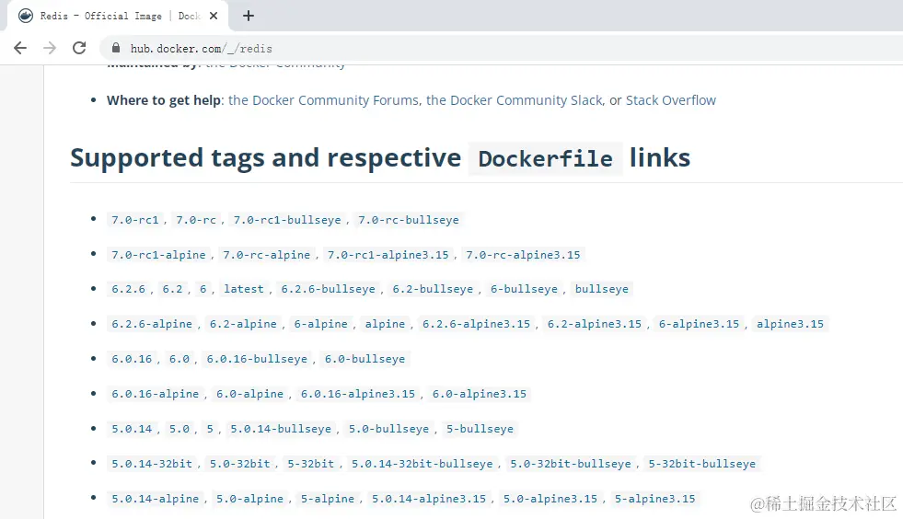Click the 5-alpine tag link
This screenshot has width=903, height=519.
tap(327, 499)
